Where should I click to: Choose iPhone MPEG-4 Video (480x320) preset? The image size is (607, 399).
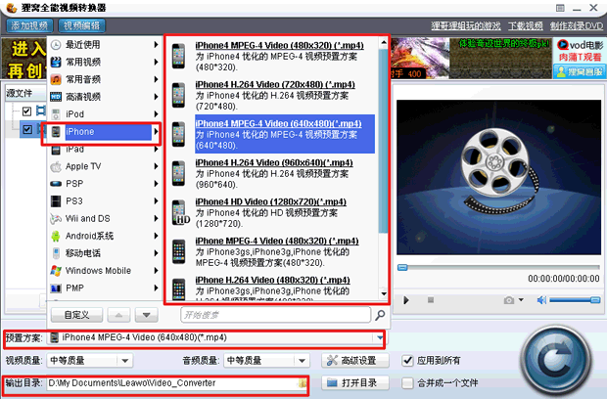pos(272,251)
